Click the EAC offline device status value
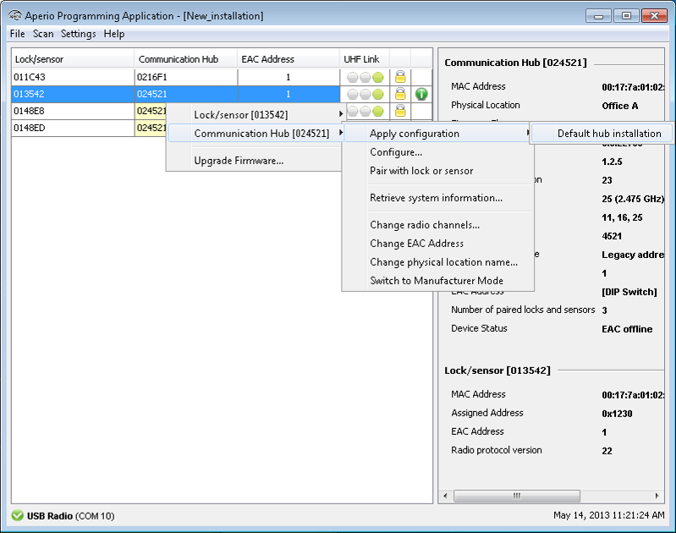 pyautogui.click(x=627, y=329)
